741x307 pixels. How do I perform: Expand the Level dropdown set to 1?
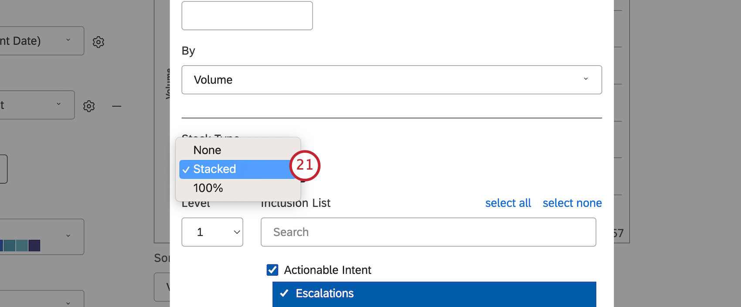(x=212, y=232)
